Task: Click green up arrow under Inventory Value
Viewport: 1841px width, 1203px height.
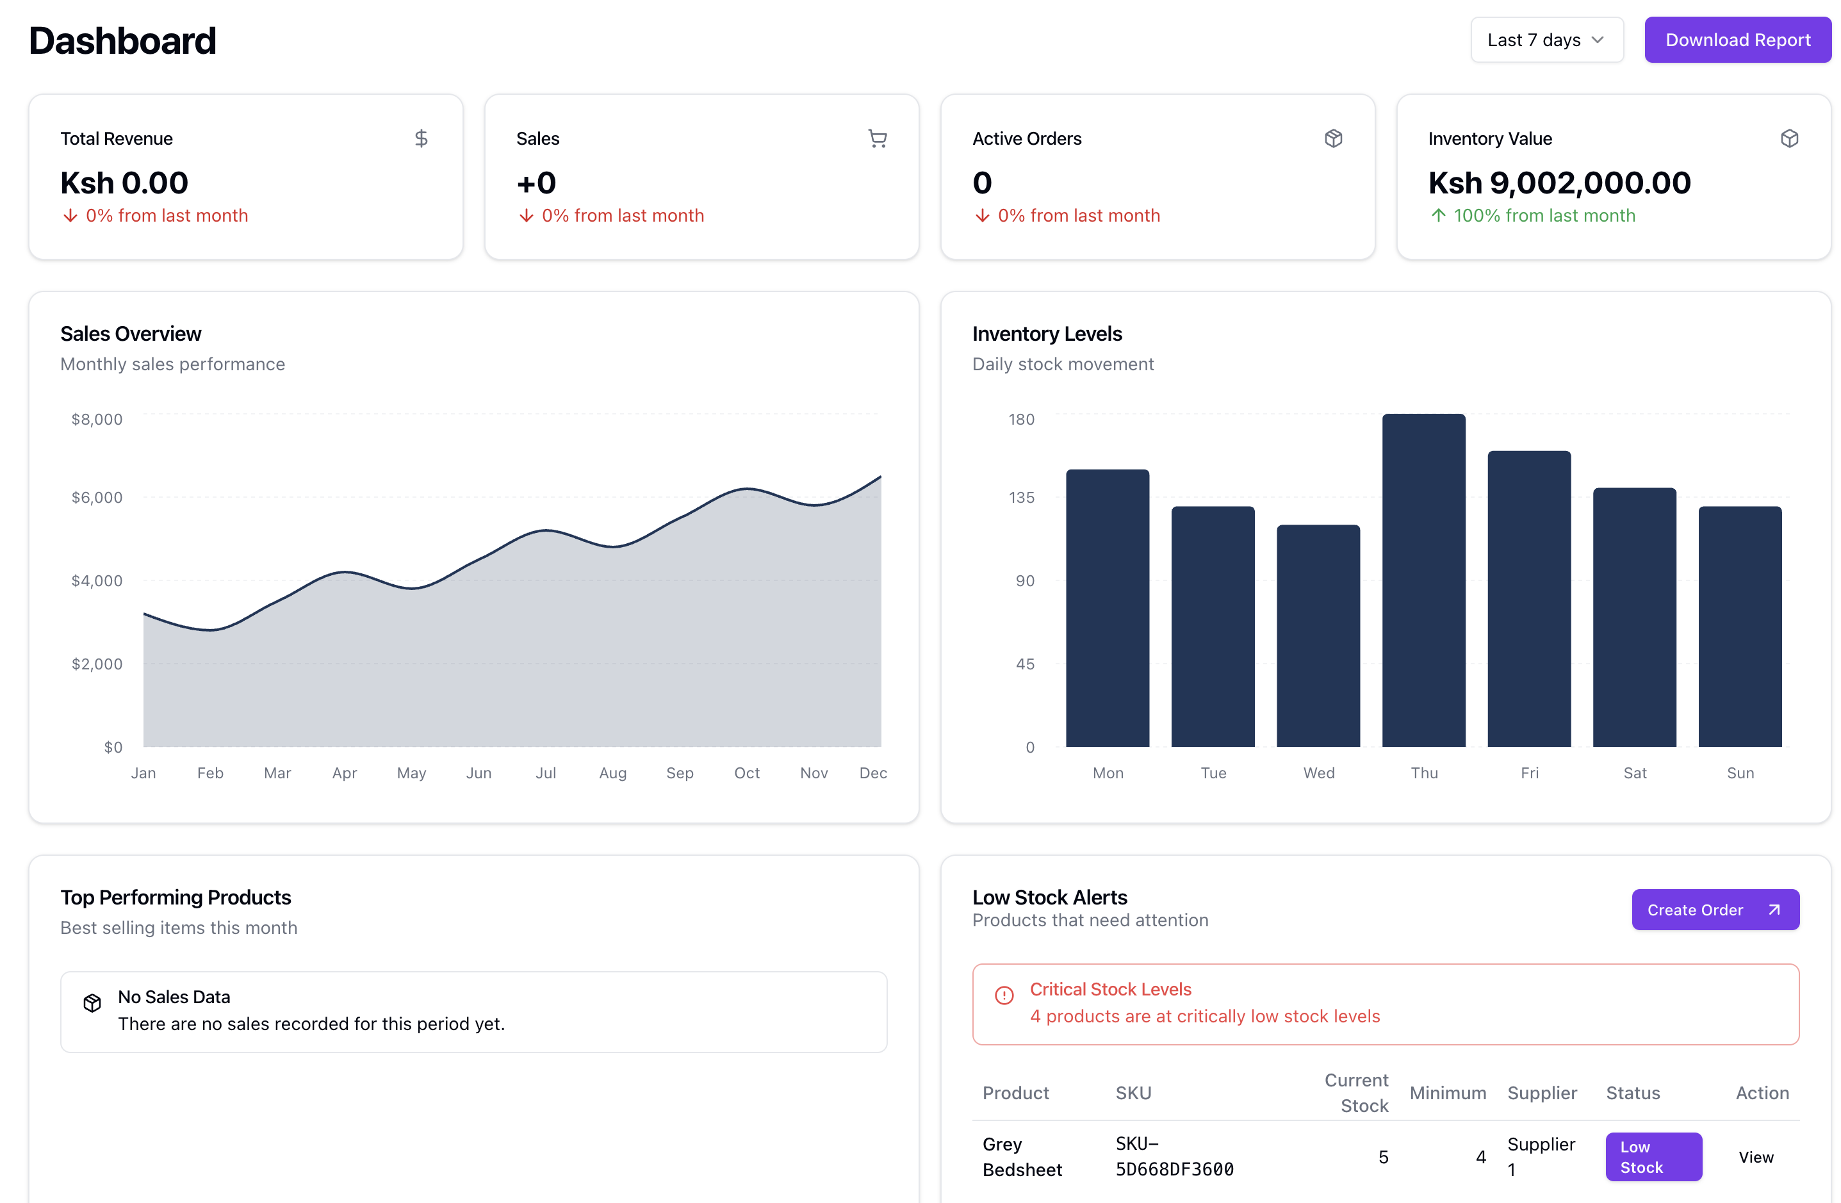Action: (1437, 216)
